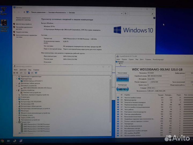Open the Справка menu in Device Manager

coord(36,70)
